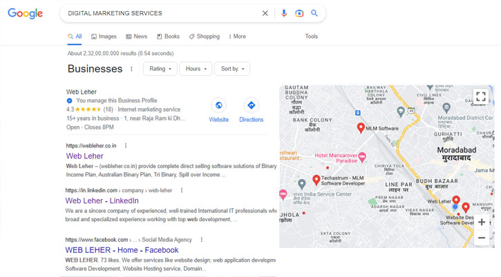Click Open - Closes 8PM hours text
The height and width of the screenshot is (277, 501).
click(x=90, y=127)
